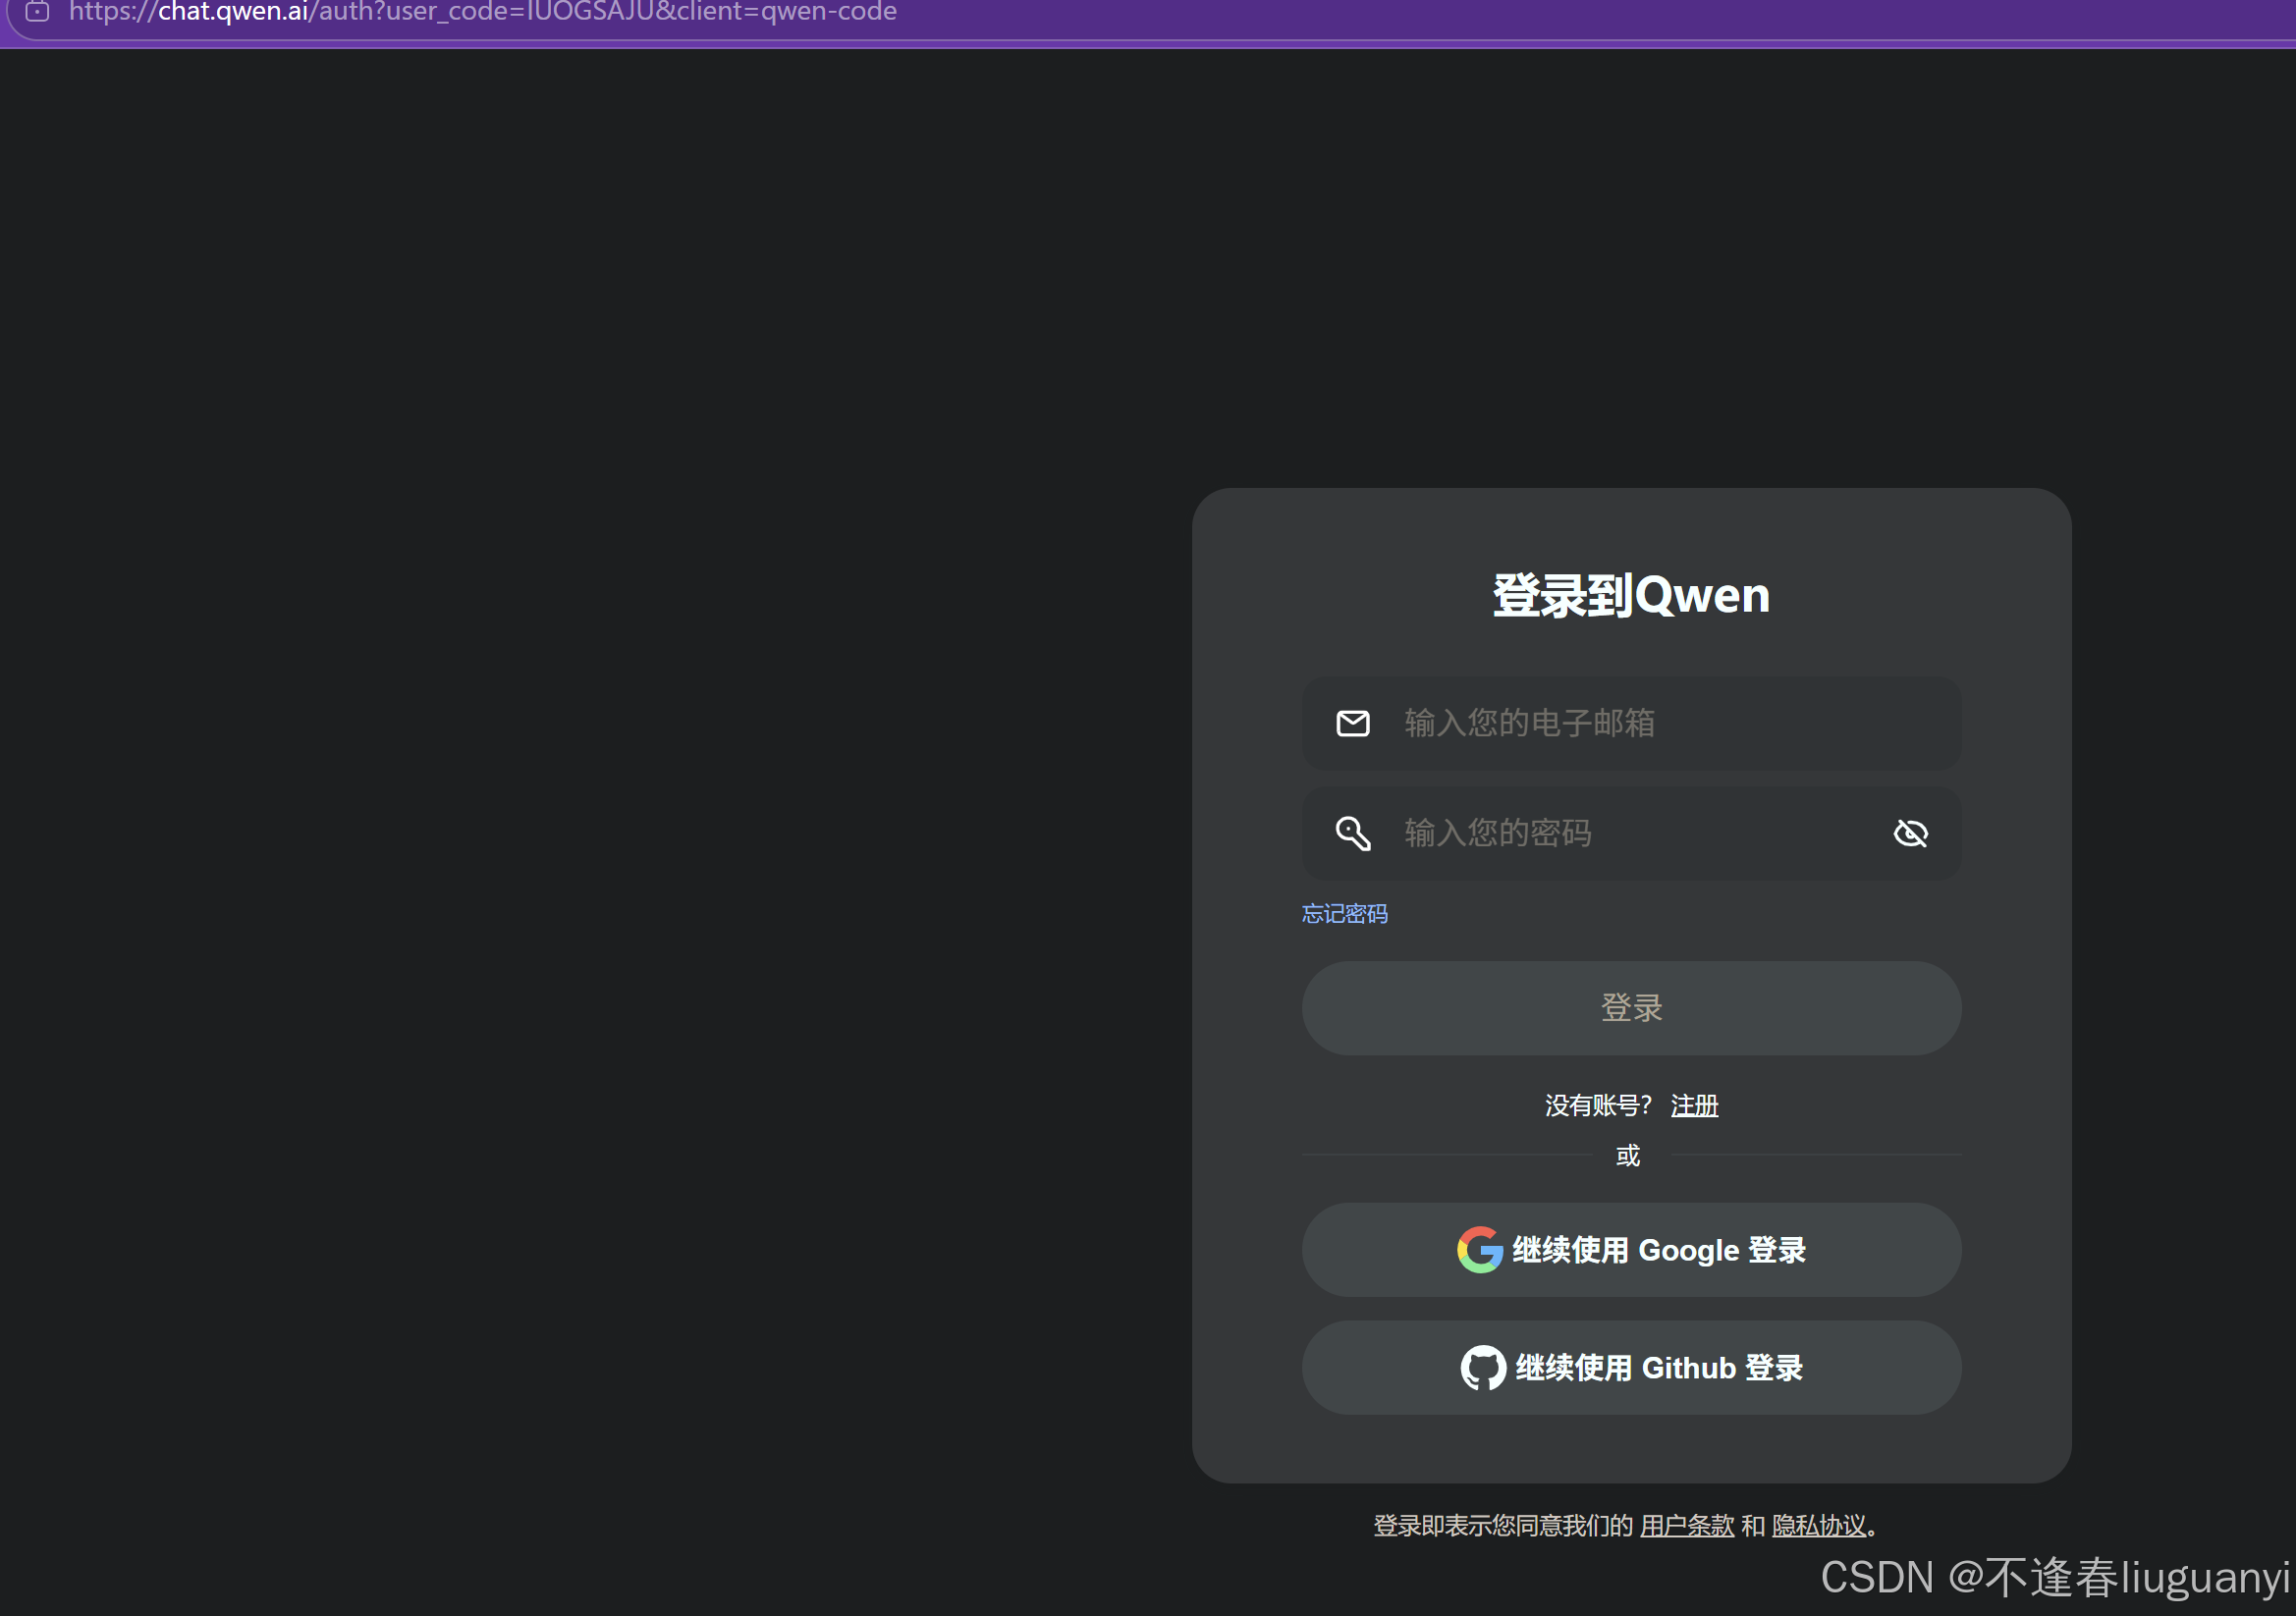The height and width of the screenshot is (1616, 2296).
Task: Click the 登录到Qwen heading
Action: 1630,594
